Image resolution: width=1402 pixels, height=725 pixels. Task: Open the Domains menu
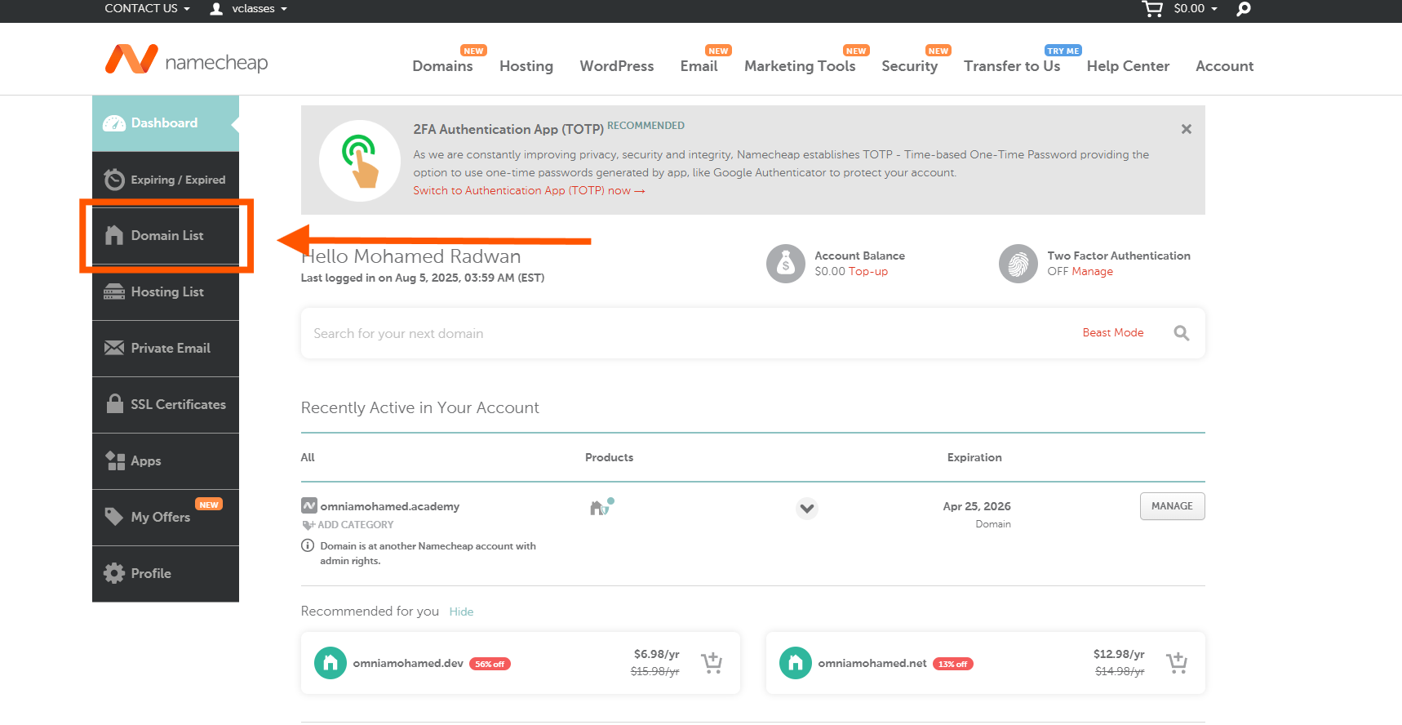[442, 66]
